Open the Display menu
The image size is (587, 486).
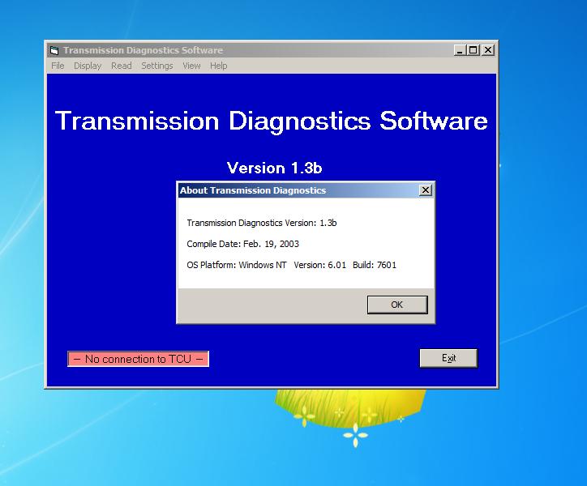point(88,66)
